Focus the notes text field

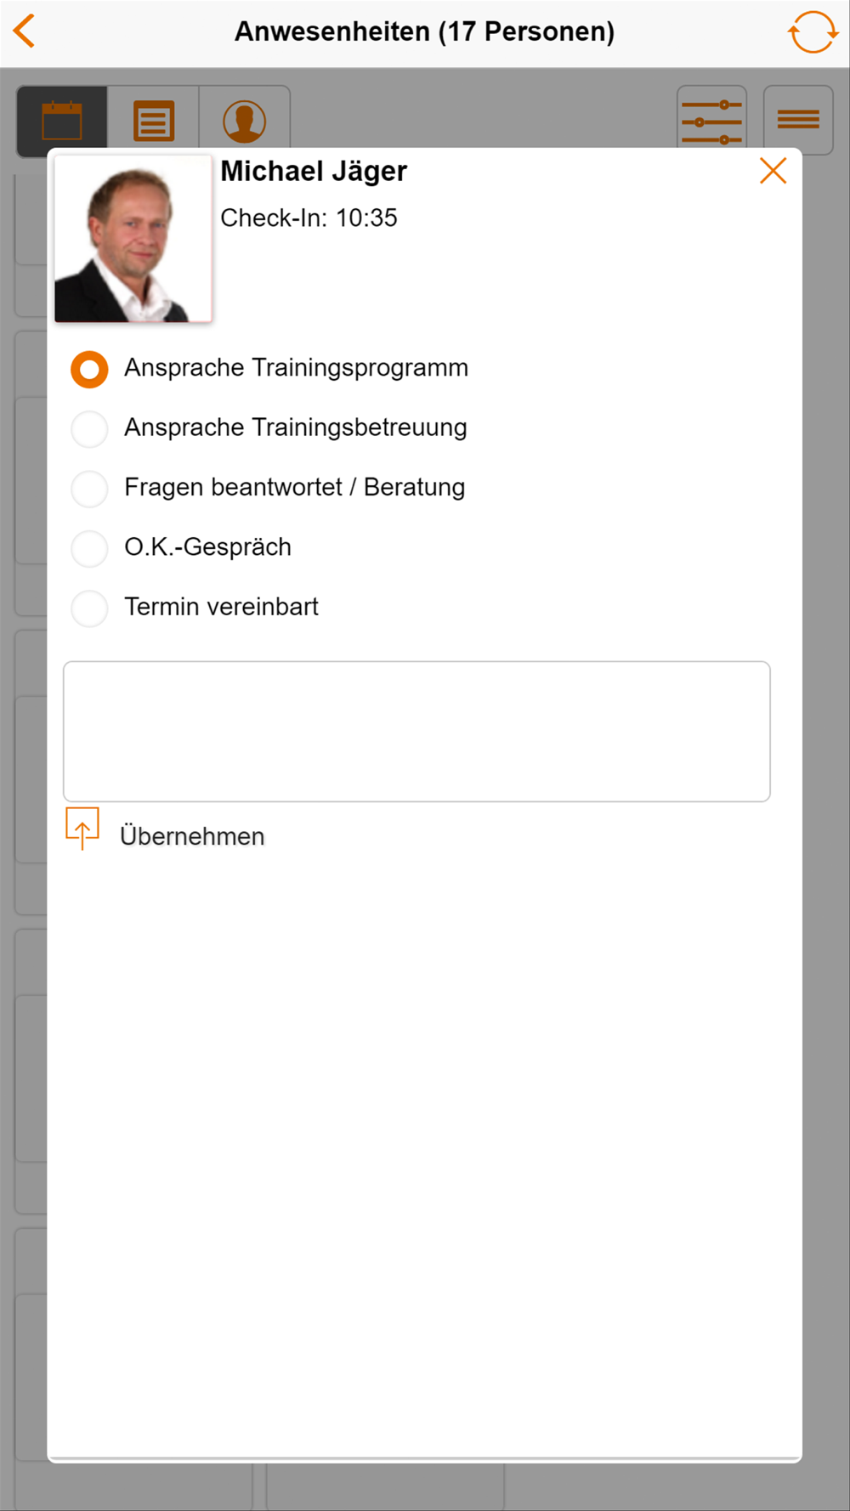point(416,731)
